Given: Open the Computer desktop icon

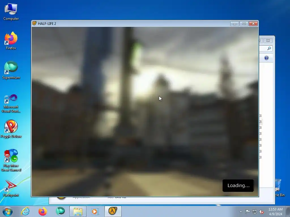Looking at the screenshot, I should click(x=11, y=12).
